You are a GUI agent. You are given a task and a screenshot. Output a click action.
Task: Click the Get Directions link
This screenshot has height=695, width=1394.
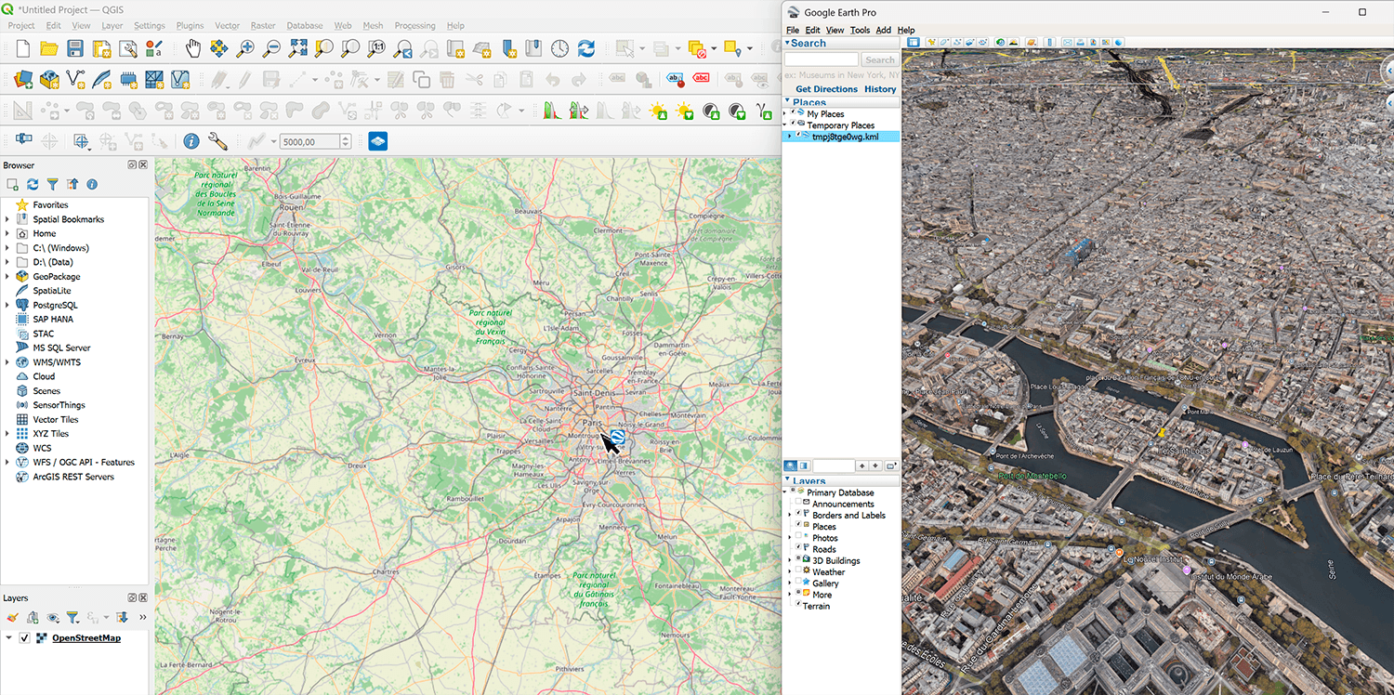point(826,89)
